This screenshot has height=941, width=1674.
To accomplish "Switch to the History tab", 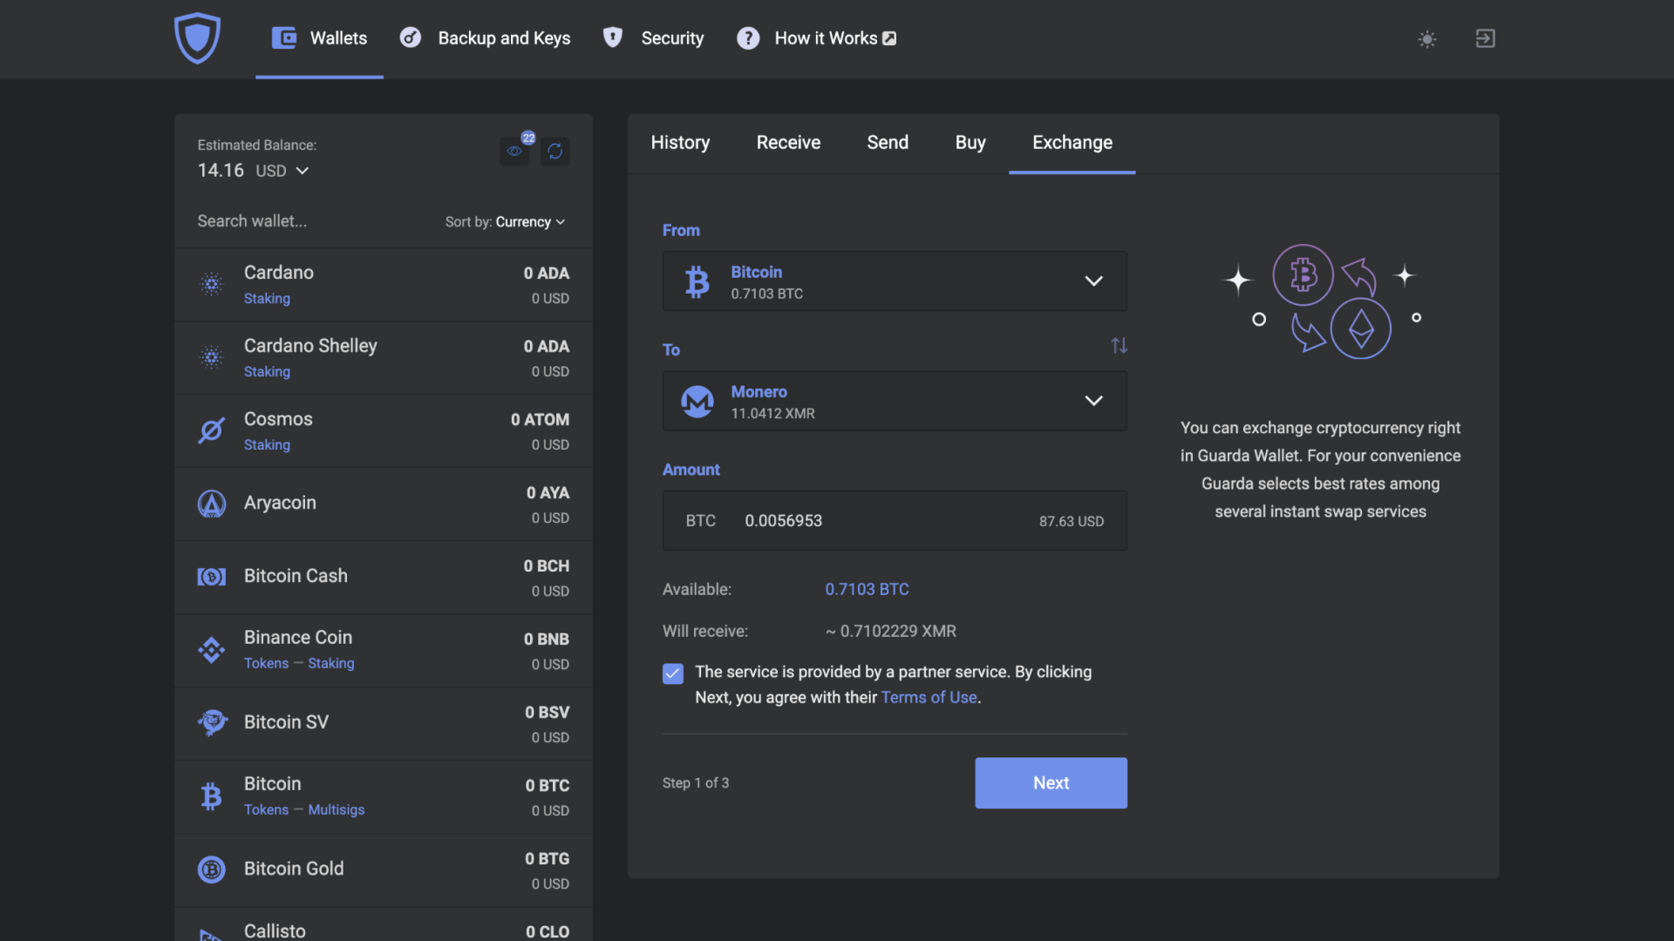I will 679,143.
